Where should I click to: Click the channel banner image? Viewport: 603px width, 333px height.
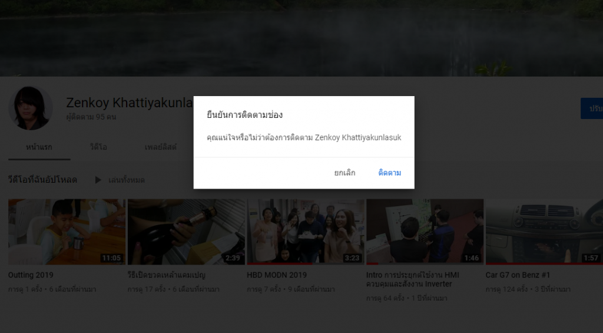click(301, 38)
